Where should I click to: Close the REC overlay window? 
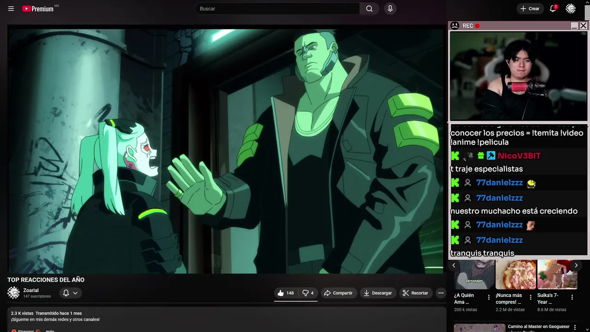pos(583,26)
